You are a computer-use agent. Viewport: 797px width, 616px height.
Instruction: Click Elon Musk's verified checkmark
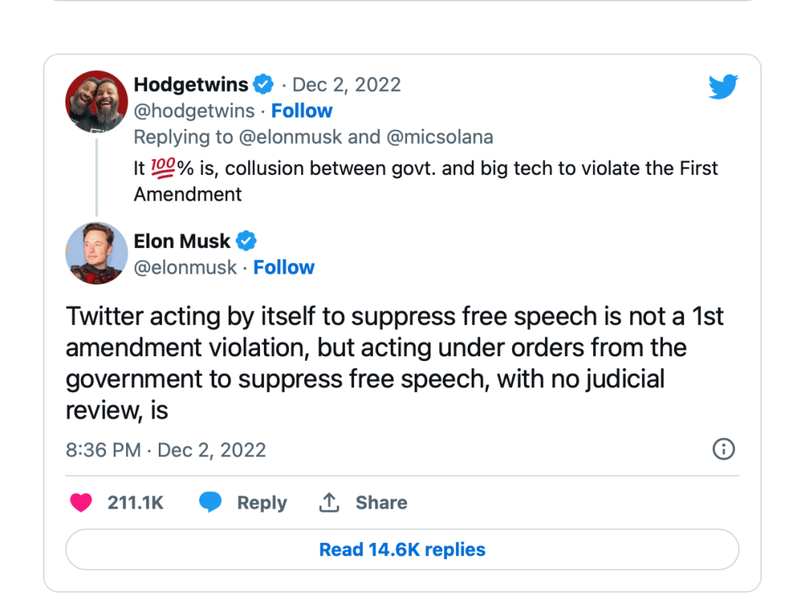(x=246, y=241)
